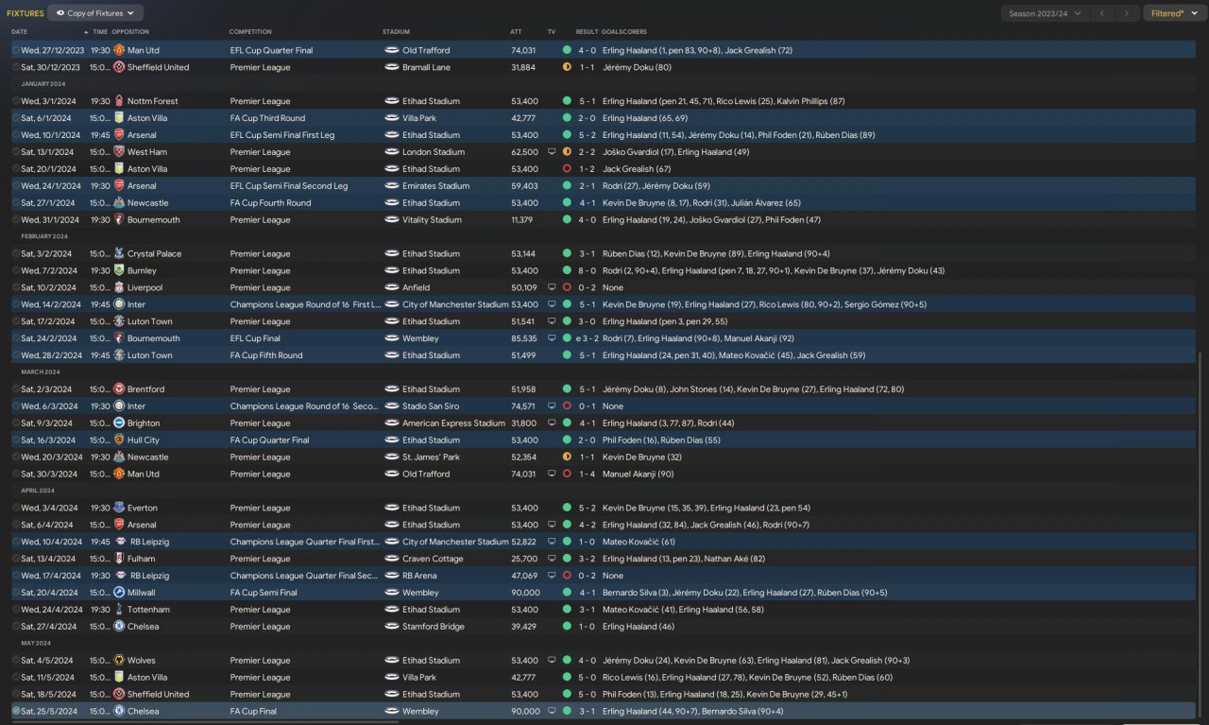This screenshot has width=1209, height=725.
Task: Tick the selection circle for Sat, 2/3/2024
Action: click(x=16, y=389)
